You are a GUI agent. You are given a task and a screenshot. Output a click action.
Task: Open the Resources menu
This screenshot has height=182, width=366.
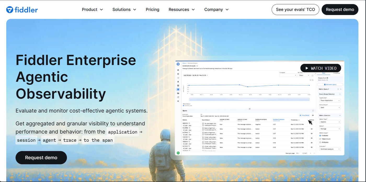coord(182,9)
